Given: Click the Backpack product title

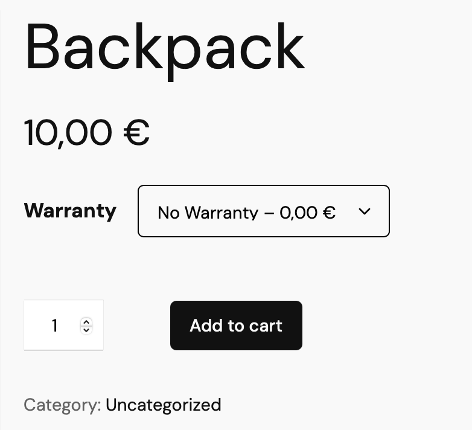Looking at the screenshot, I should pos(164,47).
